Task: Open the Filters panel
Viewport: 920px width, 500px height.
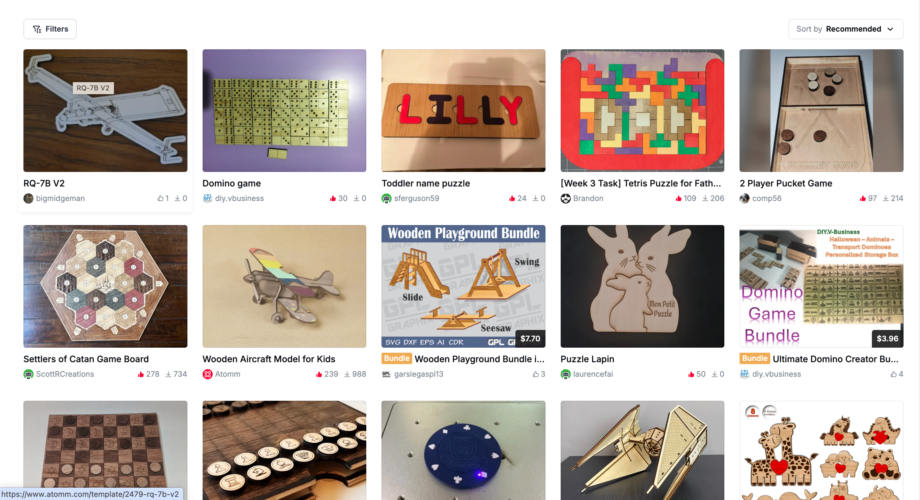Action: [x=50, y=29]
